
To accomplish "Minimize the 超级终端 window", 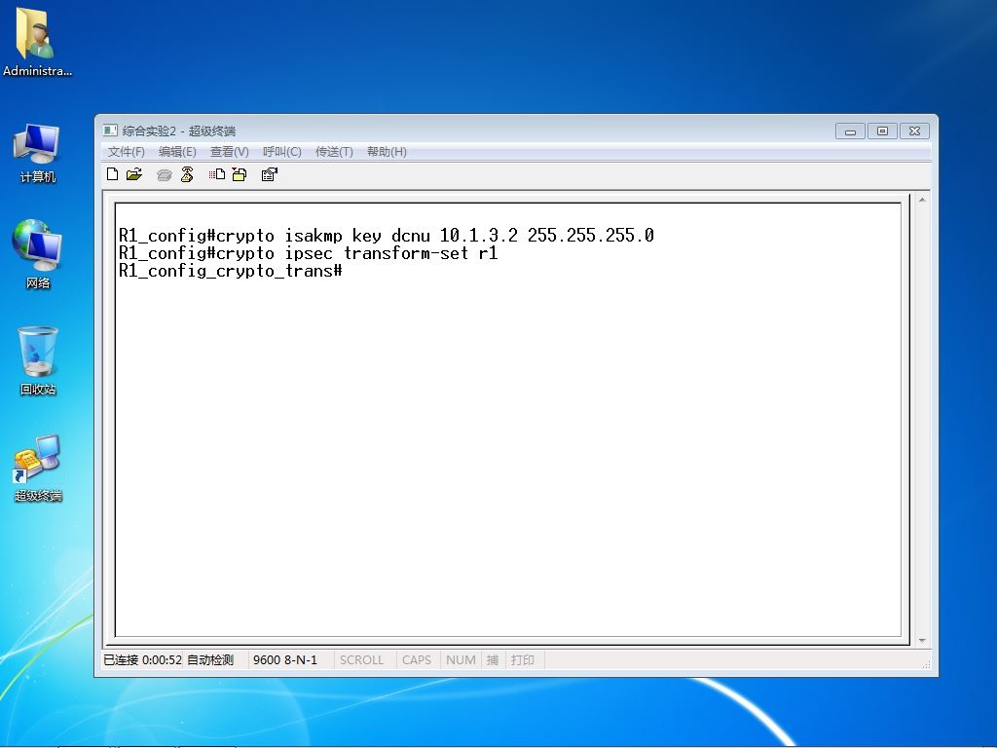I will click(x=850, y=131).
